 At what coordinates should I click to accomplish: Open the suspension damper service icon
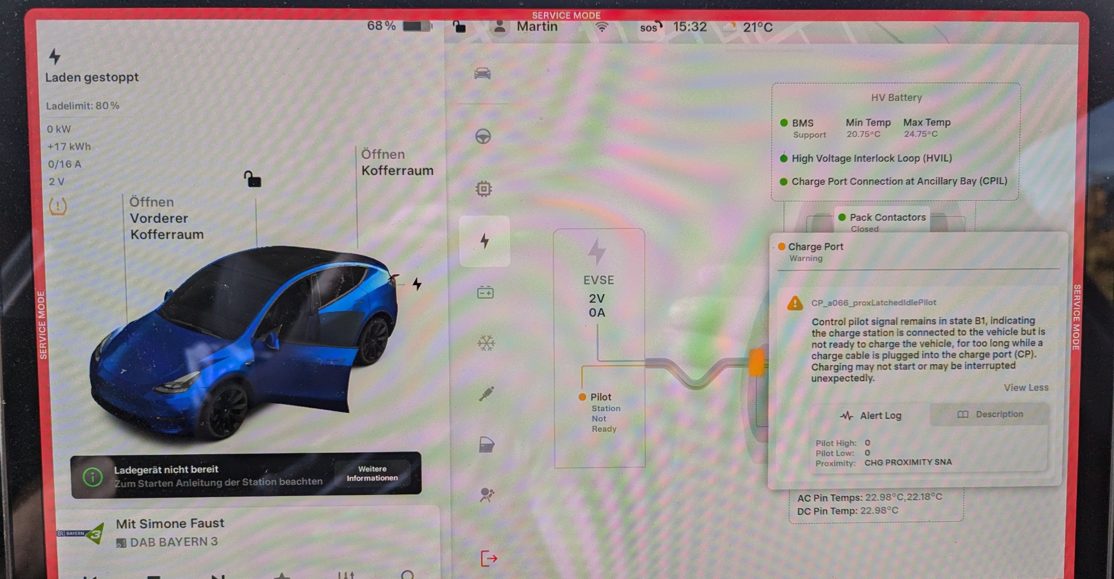click(x=486, y=394)
